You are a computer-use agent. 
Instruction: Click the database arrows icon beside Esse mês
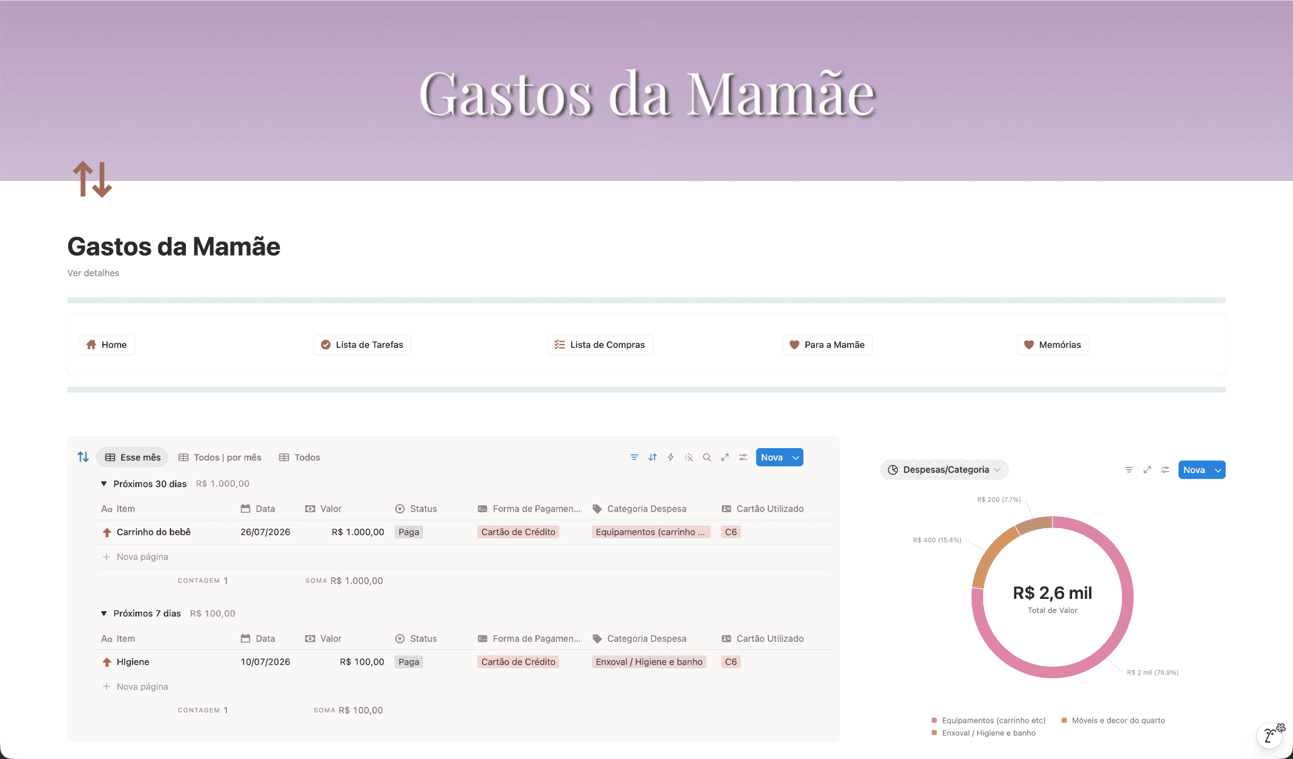83,457
